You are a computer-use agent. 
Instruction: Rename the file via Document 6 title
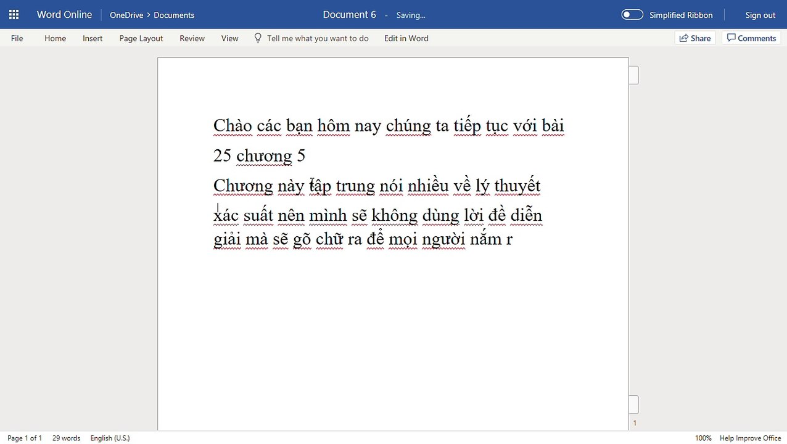click(x=349, y=15)
